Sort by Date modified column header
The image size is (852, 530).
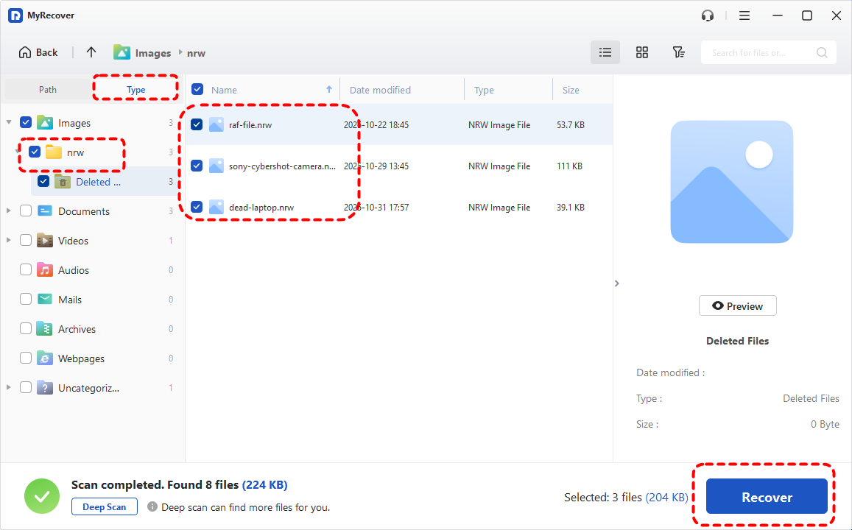(x=380, y=90)
